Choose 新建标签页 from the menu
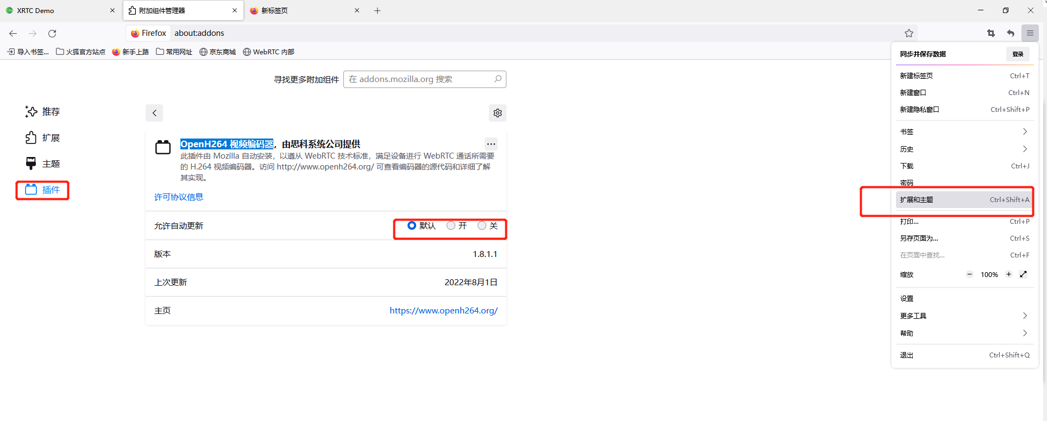1047x421 pixels. point(964,76)
